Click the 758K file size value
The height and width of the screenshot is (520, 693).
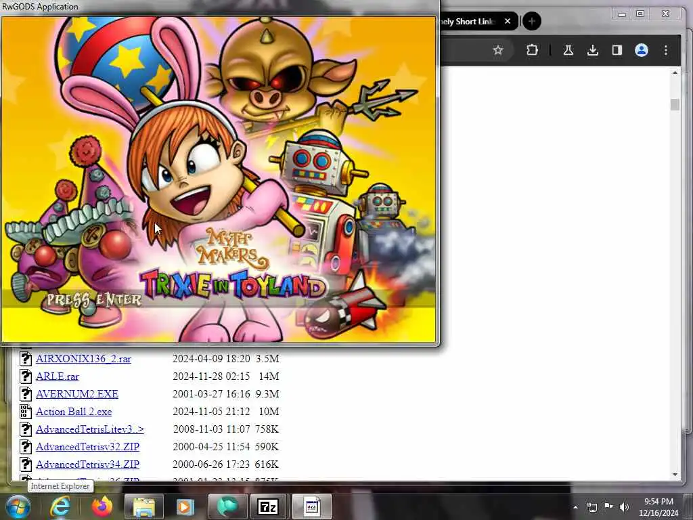pyautogui.click(x=267, y=429)
